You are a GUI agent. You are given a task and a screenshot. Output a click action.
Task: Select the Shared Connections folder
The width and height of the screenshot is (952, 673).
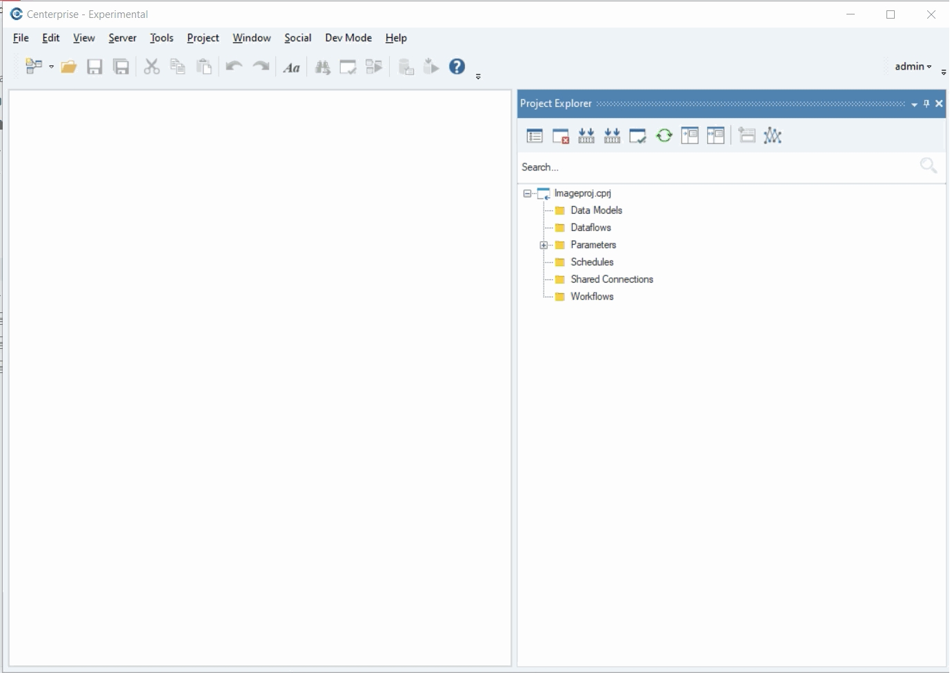611,279
